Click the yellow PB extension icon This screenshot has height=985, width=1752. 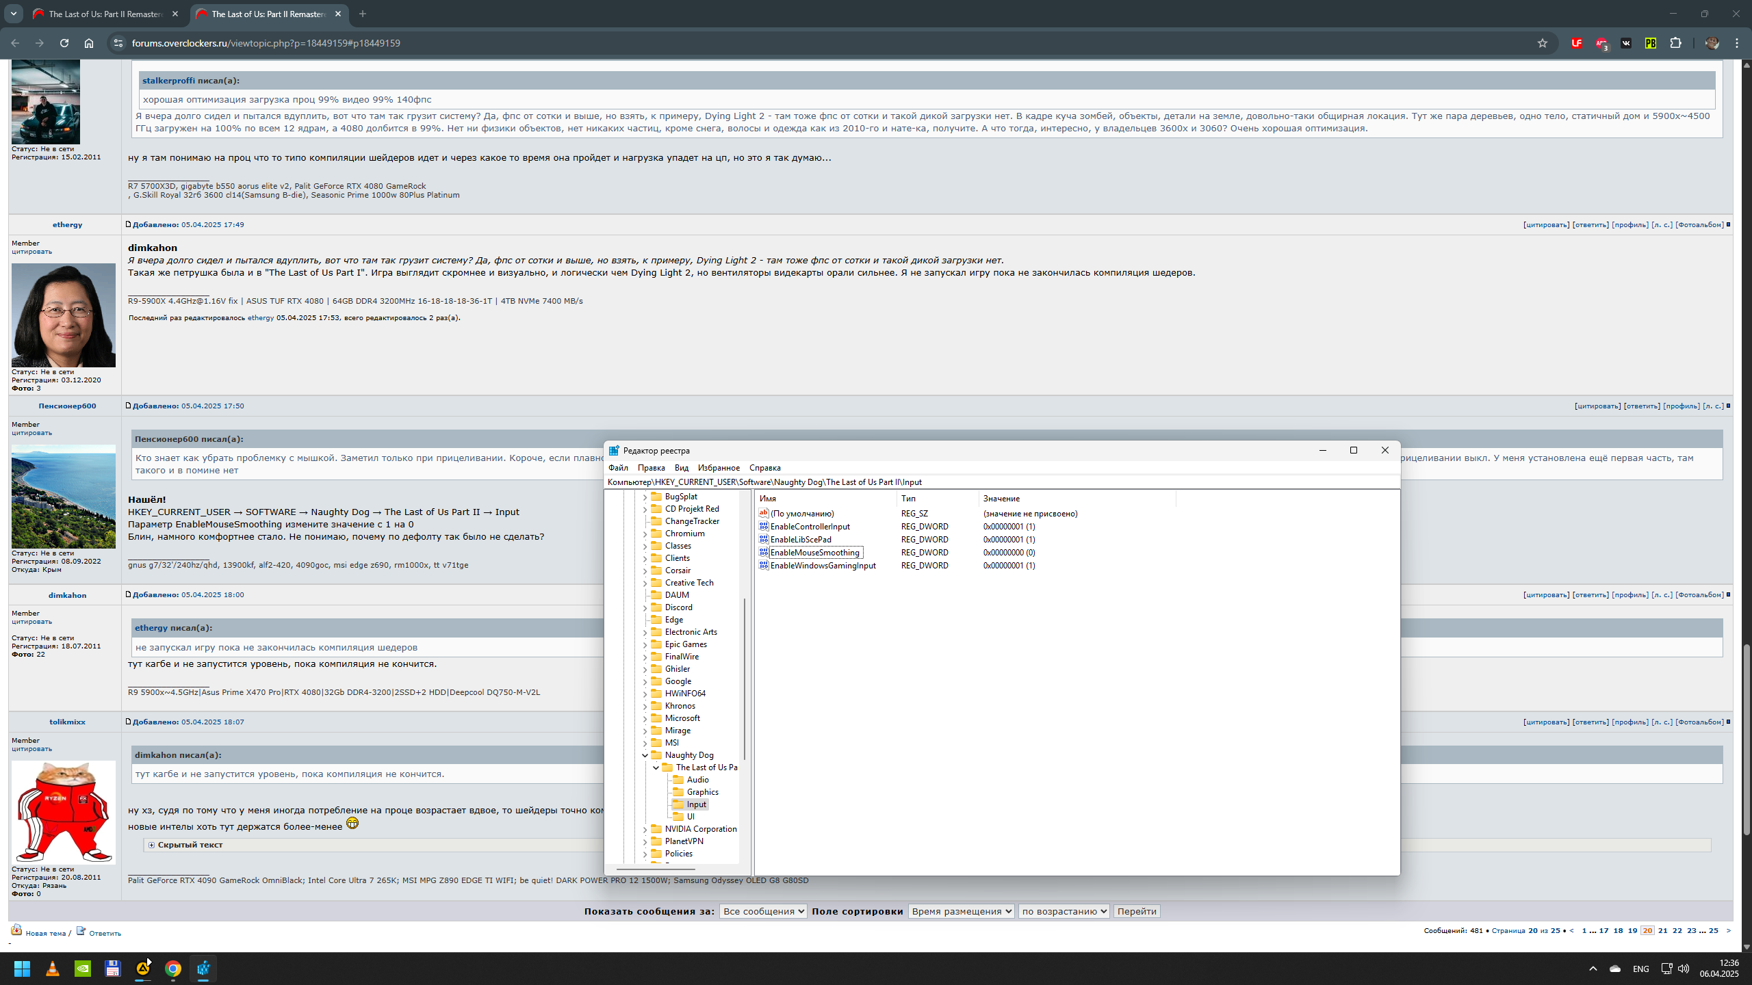point(1651,43)
